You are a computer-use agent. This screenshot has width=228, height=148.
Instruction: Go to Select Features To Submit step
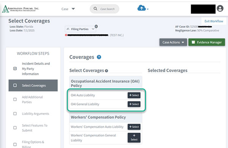(x=35, y=128)
